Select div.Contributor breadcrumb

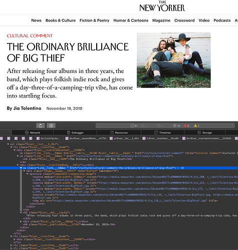tap(49, 138)
